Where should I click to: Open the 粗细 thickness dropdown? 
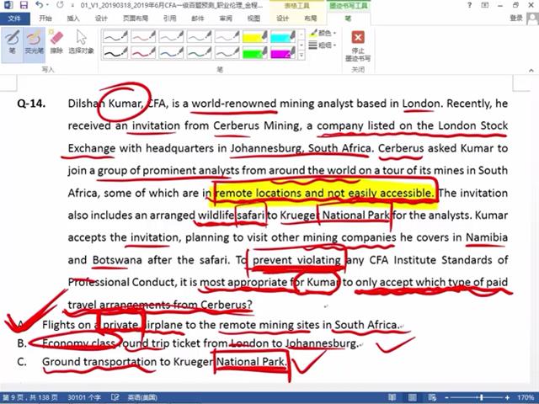(x=323, y=45)
